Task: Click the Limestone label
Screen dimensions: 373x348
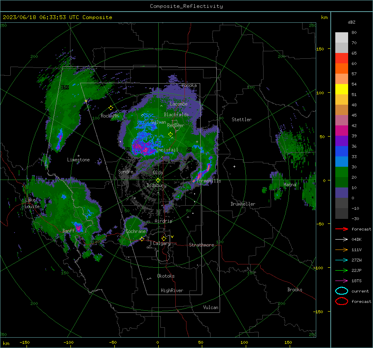Action: pyautogui.click(x=78, y=160)
